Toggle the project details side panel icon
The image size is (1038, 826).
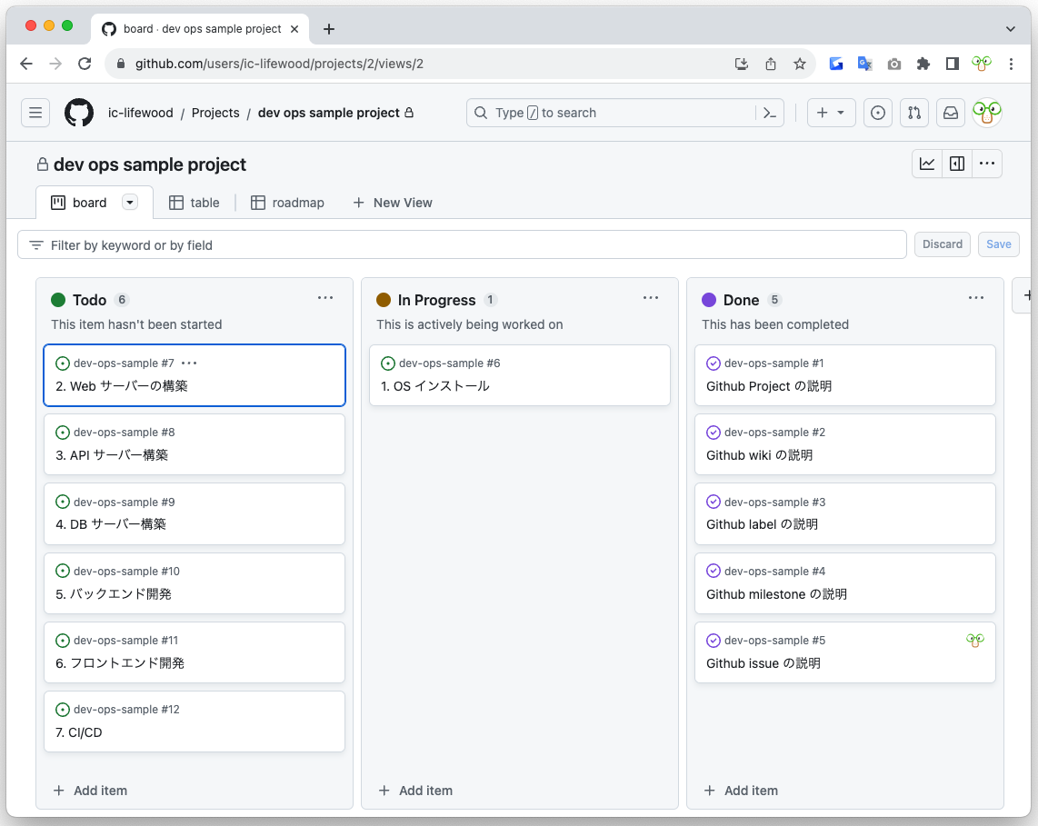(957, 164)
